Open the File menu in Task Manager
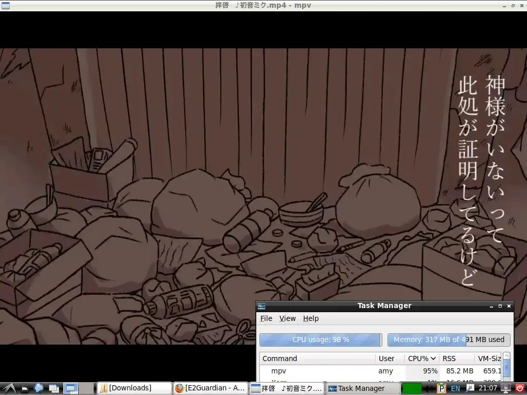The height and width of the screenshot is (395, 527). click(266, 318)
